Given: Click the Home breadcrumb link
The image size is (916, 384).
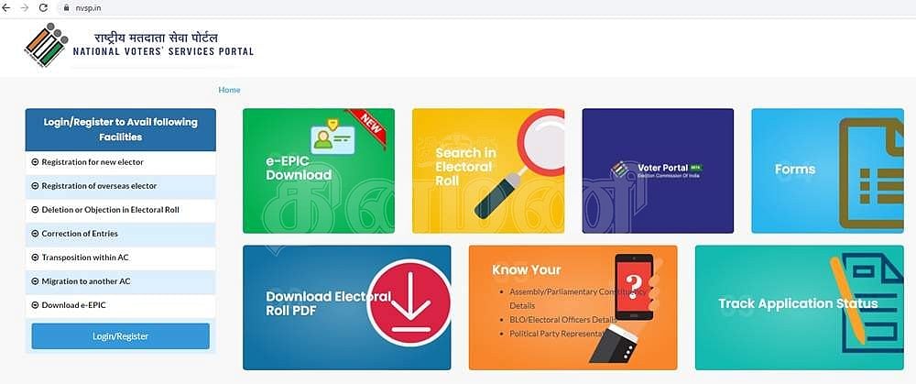Looking at the screenshot, I should coord(229,90).
